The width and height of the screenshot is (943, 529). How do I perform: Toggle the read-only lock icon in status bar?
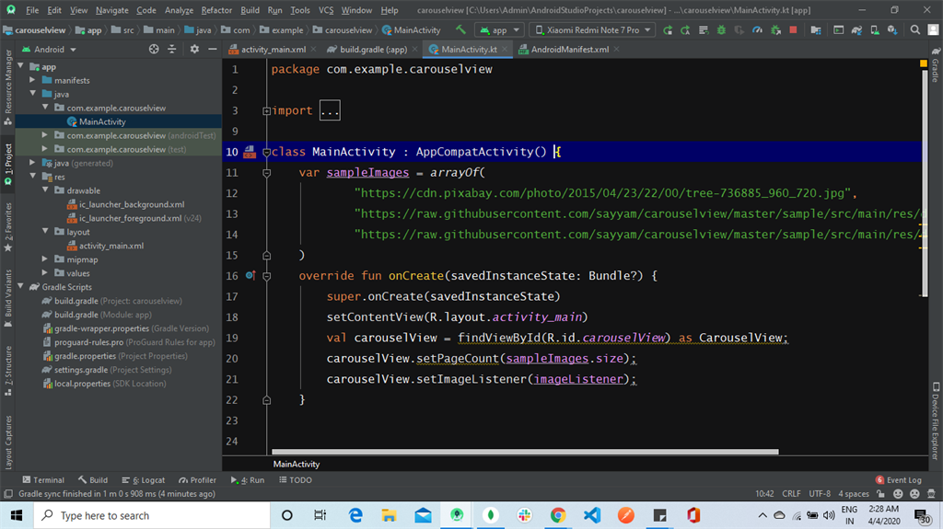pyautogui.click(x=881, y=494)
